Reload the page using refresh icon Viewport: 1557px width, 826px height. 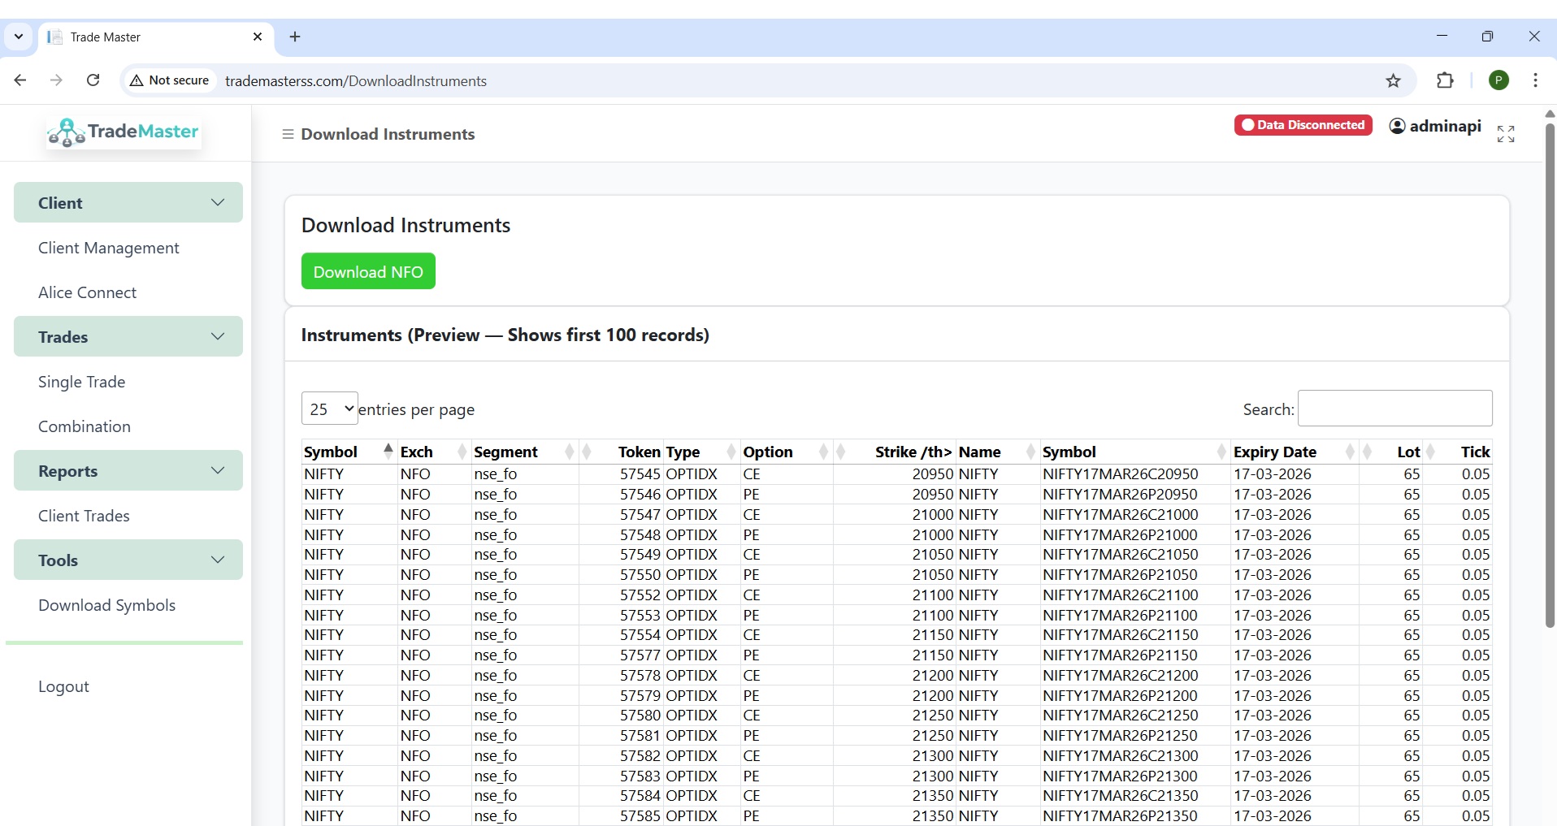[93, 80]
